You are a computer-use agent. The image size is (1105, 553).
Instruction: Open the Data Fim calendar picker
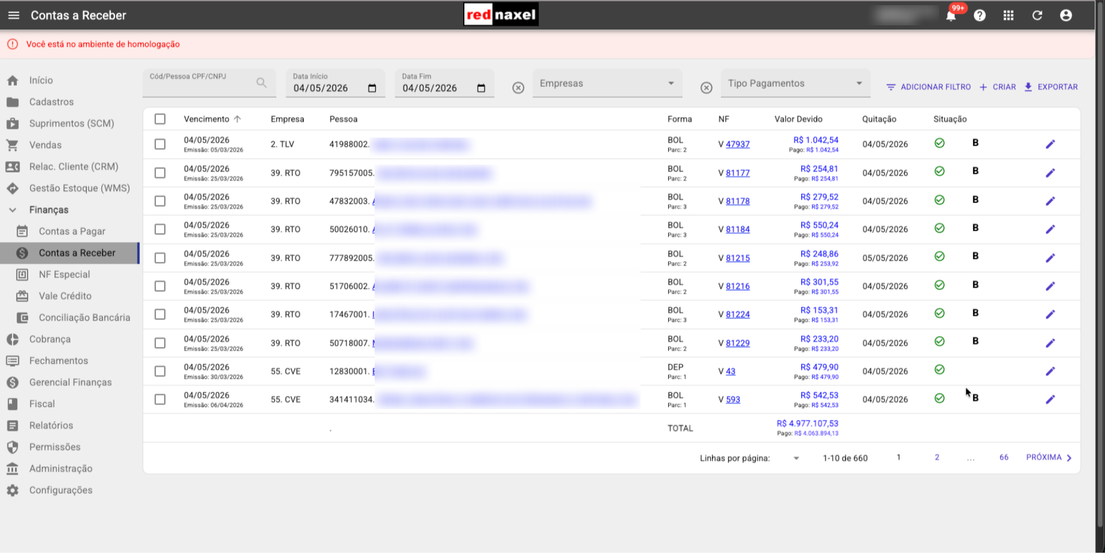pyautogui.click(x=481, y=88)
